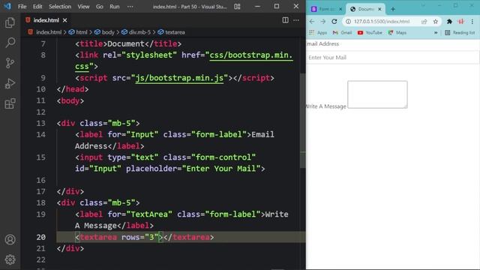This screenshot has height=270, width=480.
Task: Click line number 20 in gutter
Action: pyautogui.click(x=41, y=237)
